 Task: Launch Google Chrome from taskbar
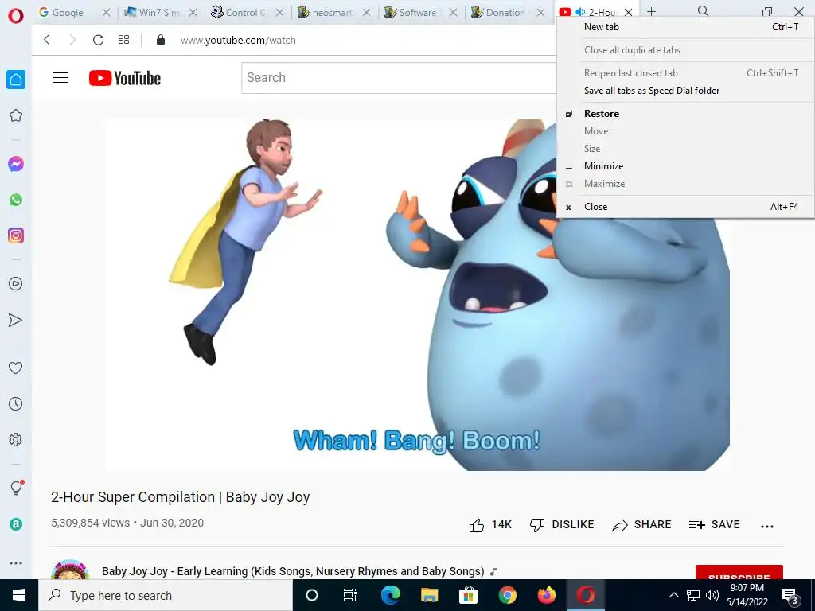[x=507, y=595]
